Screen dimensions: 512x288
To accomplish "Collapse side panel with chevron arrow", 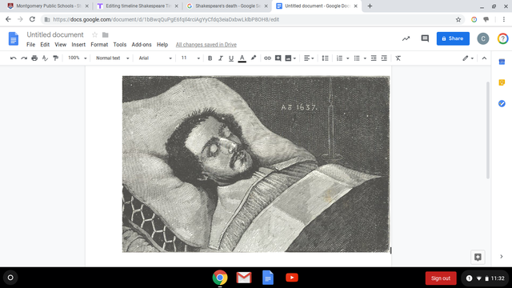I will pos(502,257).
